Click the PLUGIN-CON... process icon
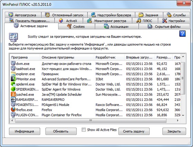Screen dimensions: 193x147 pos(13,115)
